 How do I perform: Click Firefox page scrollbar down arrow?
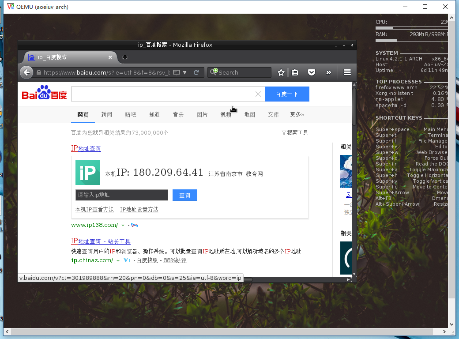click(354, 274)
